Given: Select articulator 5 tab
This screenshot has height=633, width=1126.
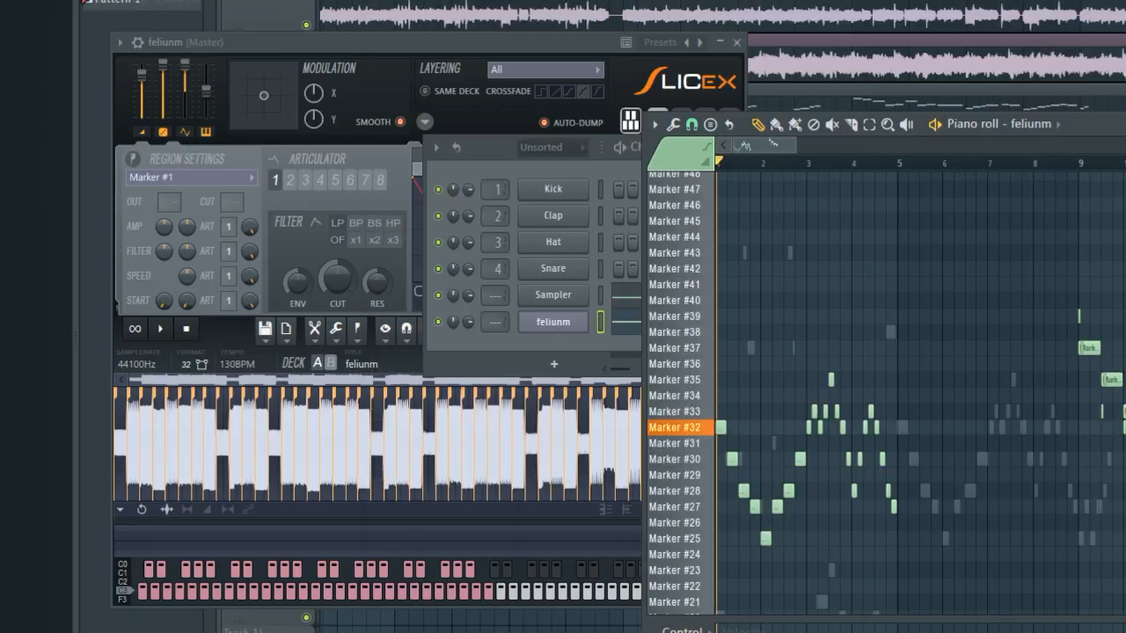Looking at the screenshot, I should 335,180.
